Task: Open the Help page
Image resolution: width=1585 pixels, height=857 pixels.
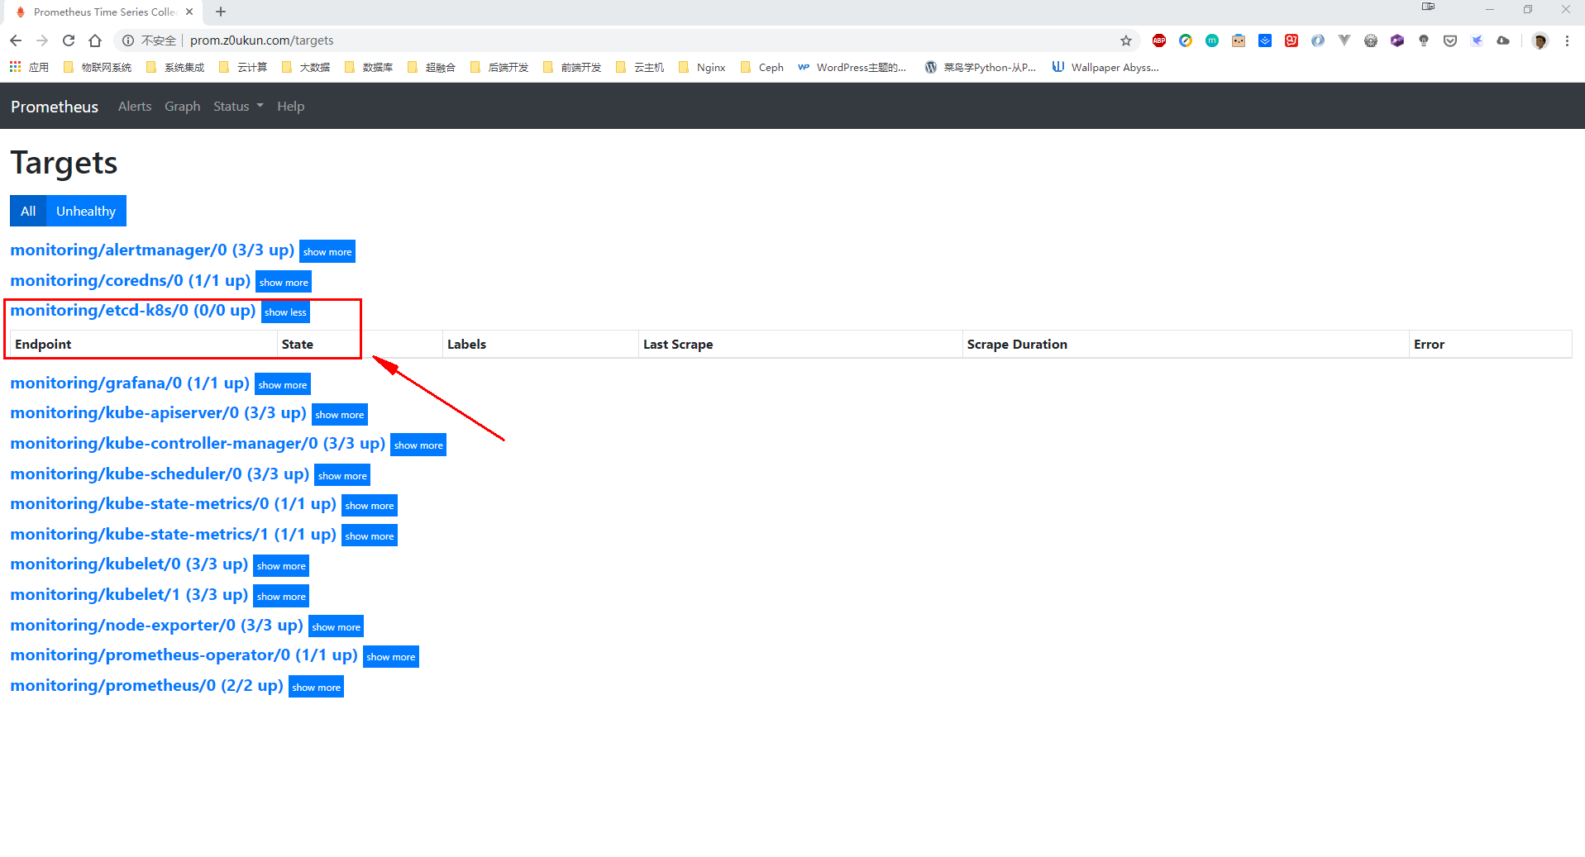Action: (x=291, y=107)
